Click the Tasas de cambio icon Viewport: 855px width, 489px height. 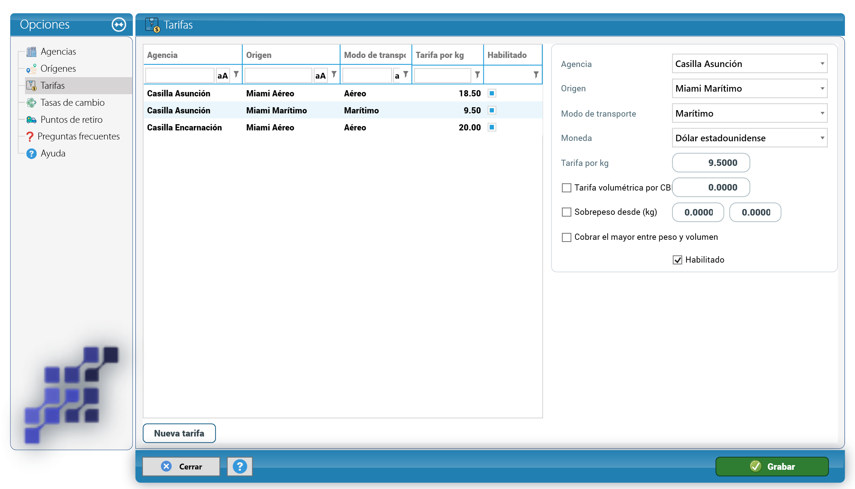click(x=32, y=103)
